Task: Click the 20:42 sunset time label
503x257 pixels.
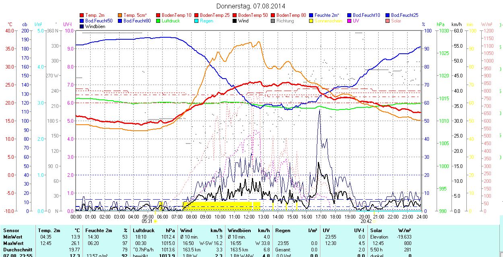Action: pyautogui.click(x=366, y=221)
